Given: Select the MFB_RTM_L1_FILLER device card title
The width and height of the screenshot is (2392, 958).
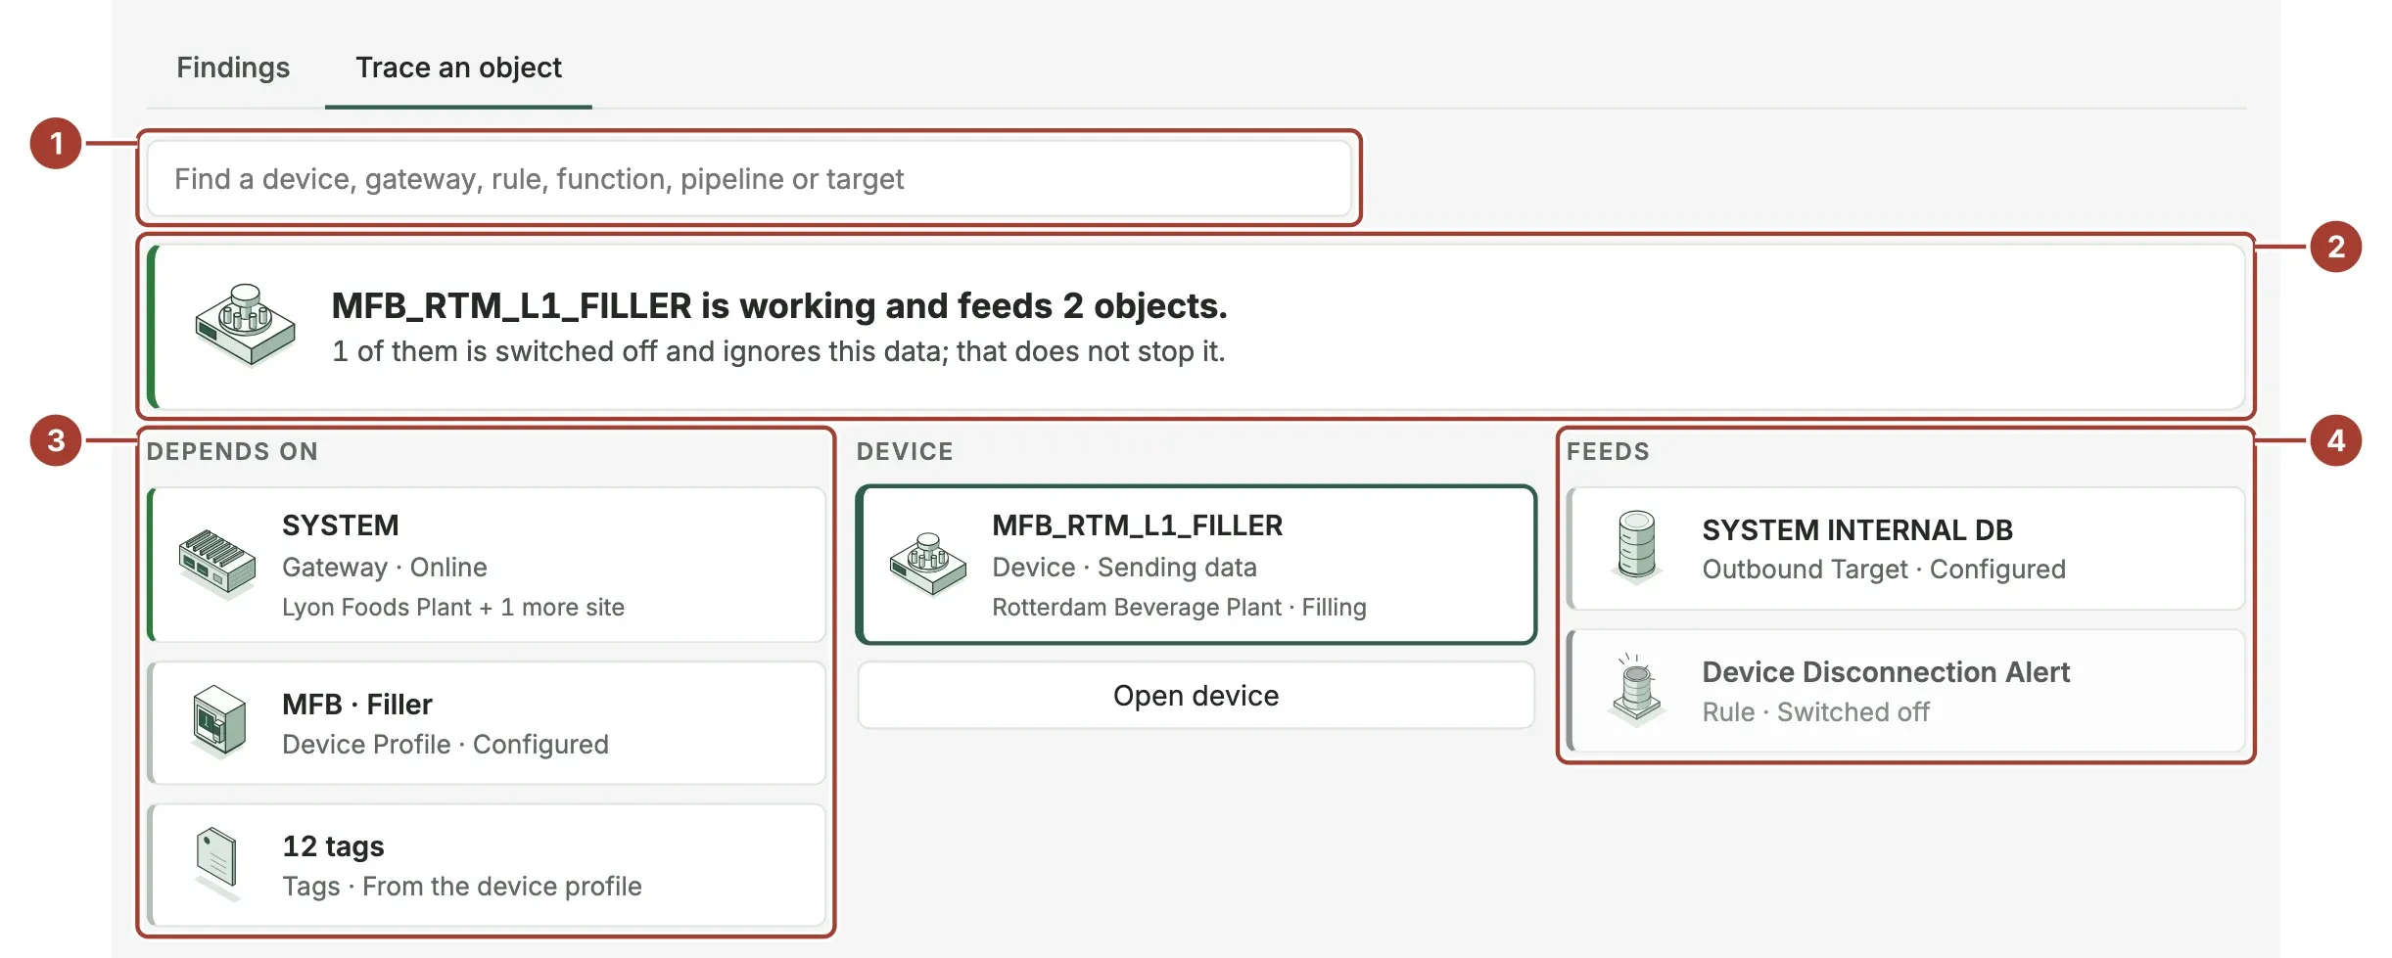Looking at the screenshot, I should [1137, 525].
